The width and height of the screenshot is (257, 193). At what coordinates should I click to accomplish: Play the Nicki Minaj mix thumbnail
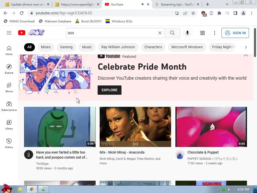(135, 127)
